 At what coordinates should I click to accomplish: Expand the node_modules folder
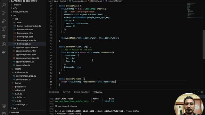(20, 11)
